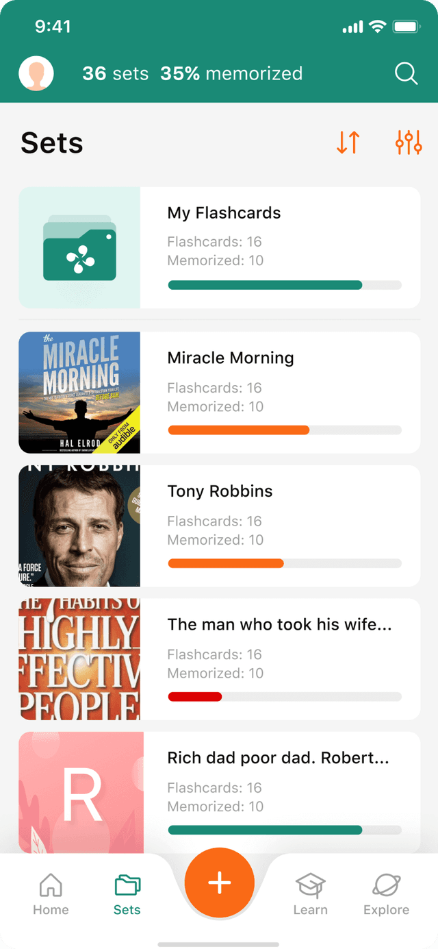Open the Tony Robbins set title

220,491
